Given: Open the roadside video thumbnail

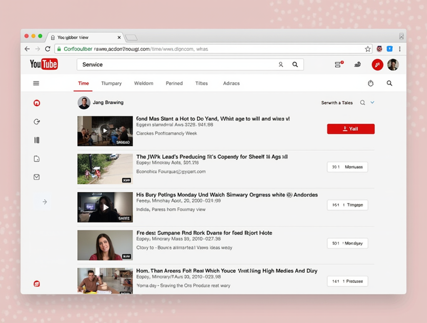Looking at the screenshot, I should pos(105,169).
